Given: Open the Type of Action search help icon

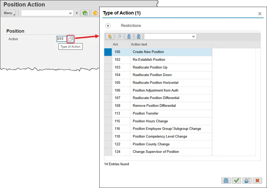Looking at the screenshot, I should pos(70,39).
